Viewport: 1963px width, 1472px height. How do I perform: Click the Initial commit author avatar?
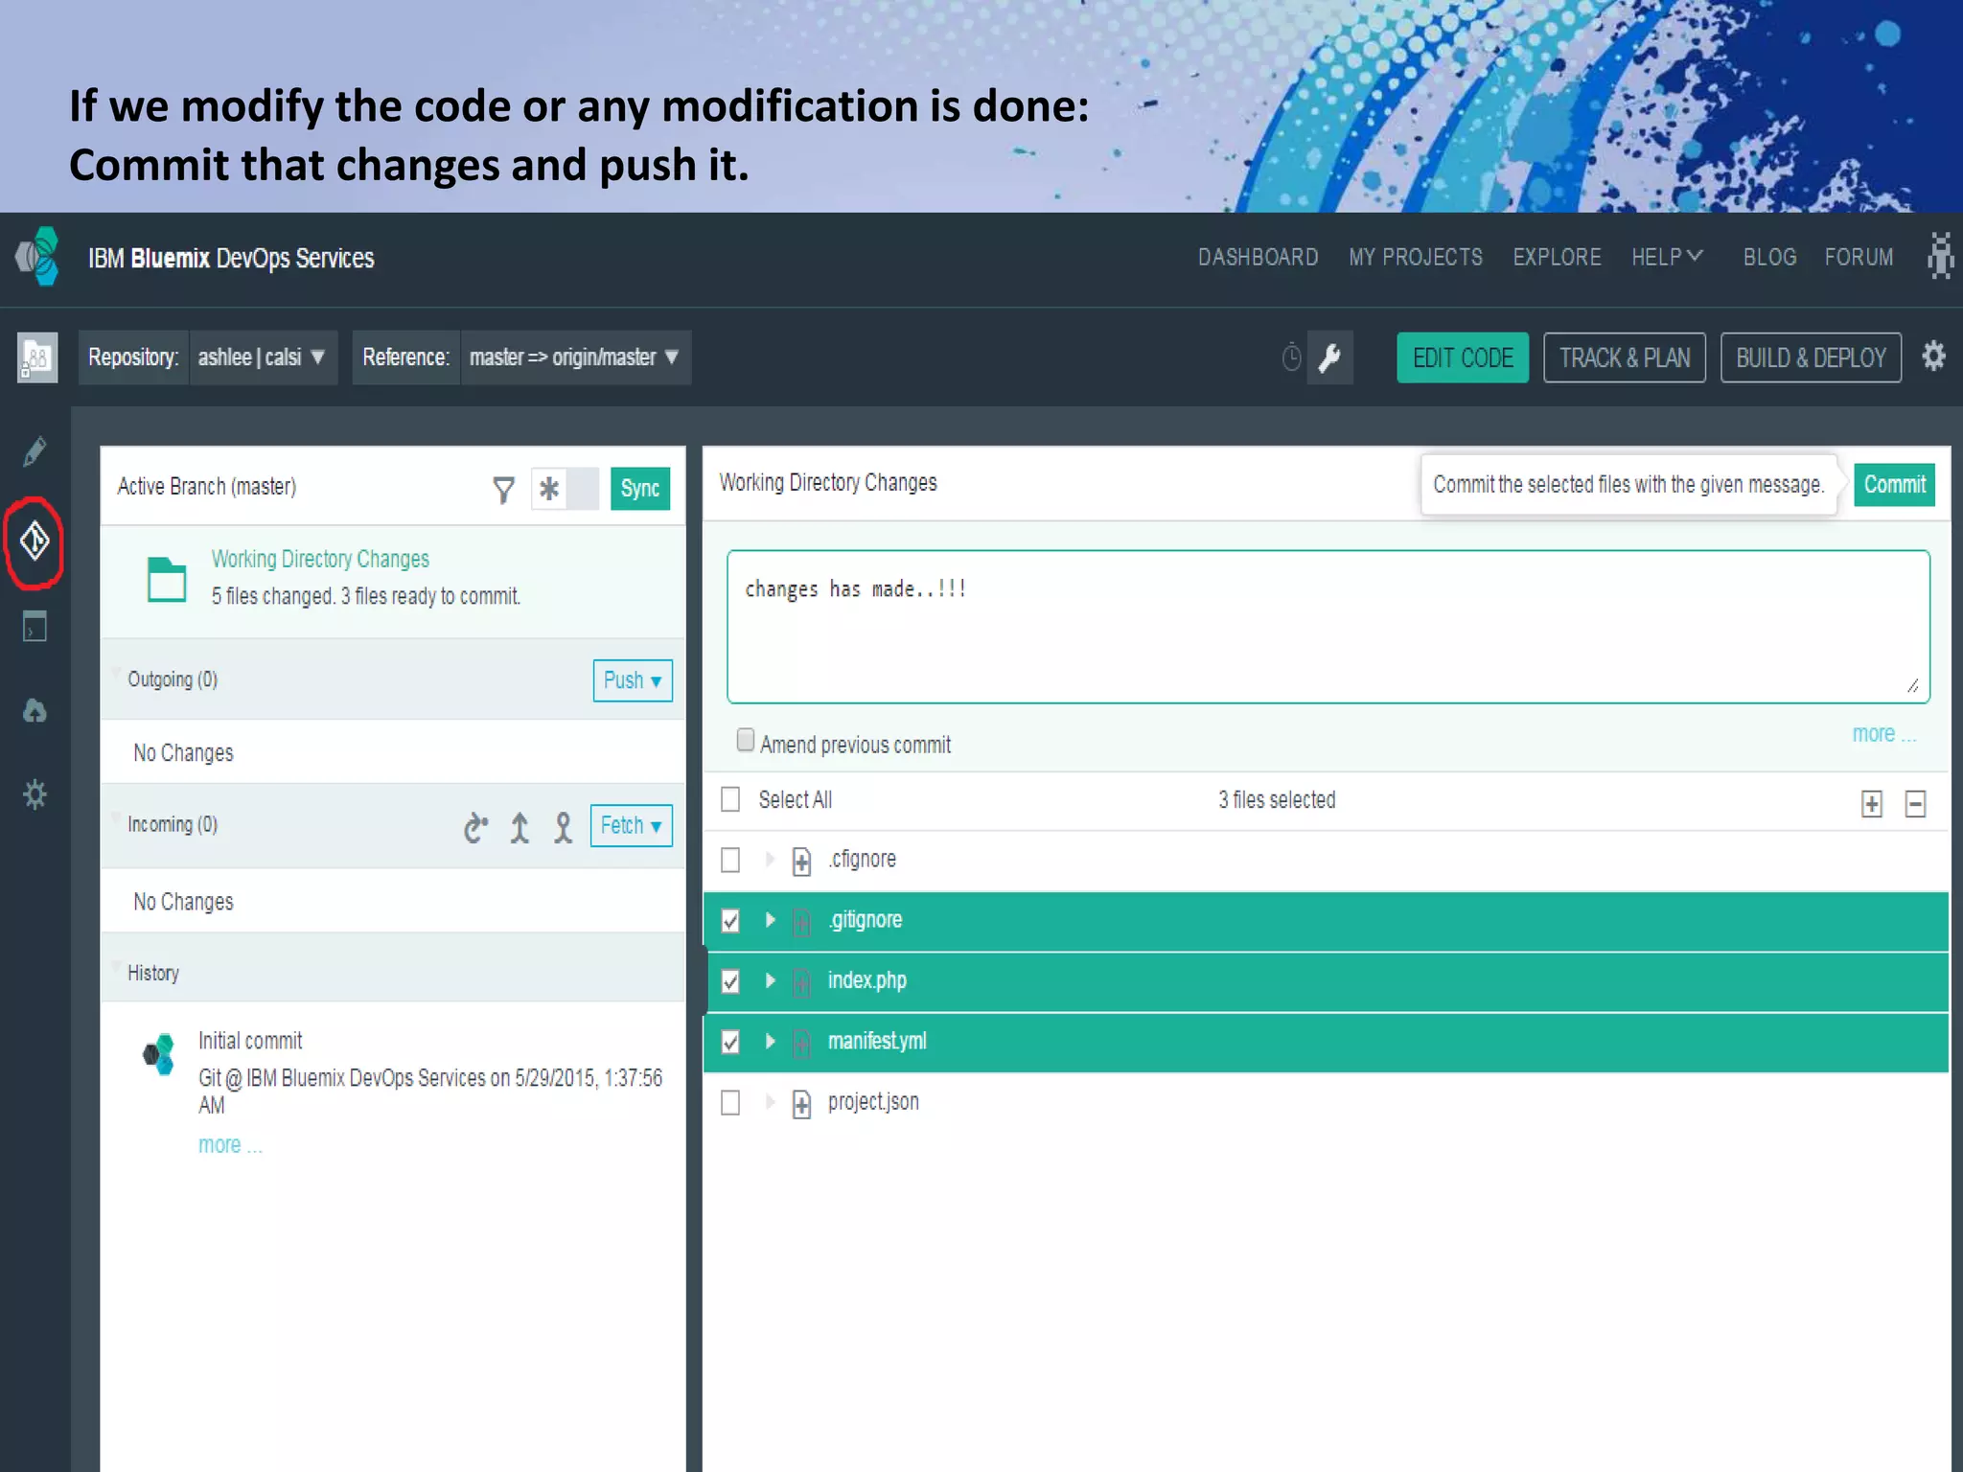(x=159, y=1054)
